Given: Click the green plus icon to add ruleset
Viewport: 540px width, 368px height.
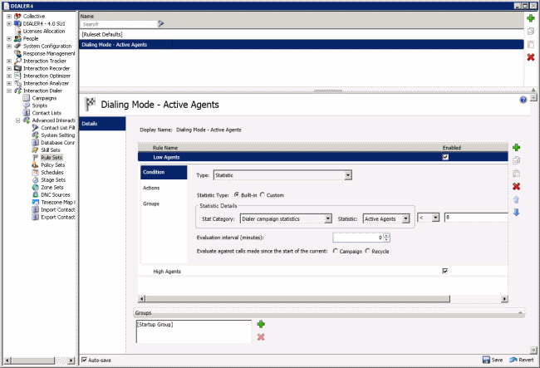Looking at the screenshot, I should coord(531,17).
